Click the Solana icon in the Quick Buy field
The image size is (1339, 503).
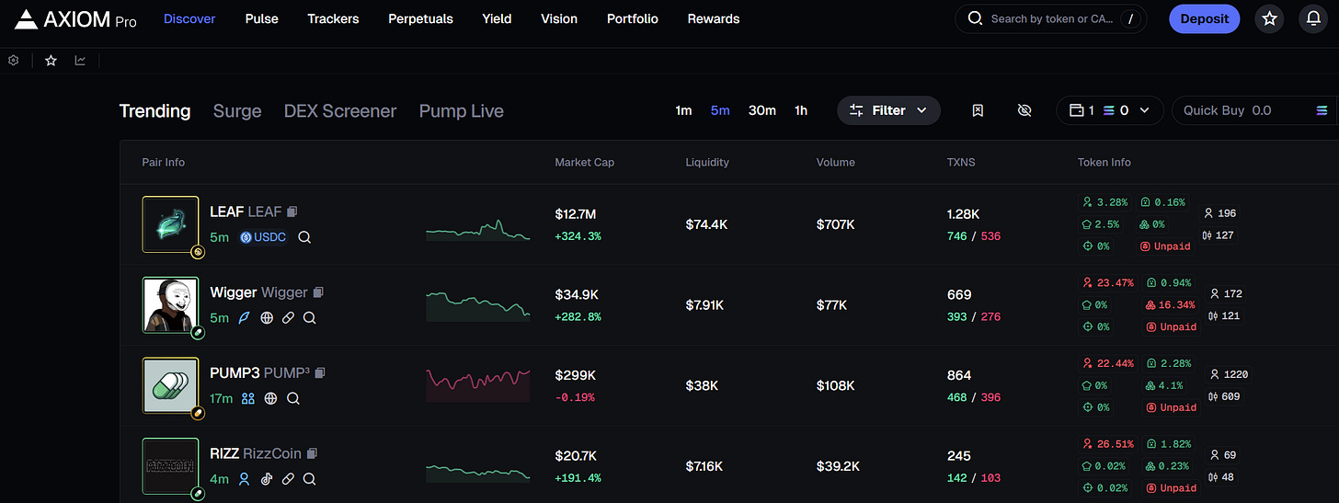tap(1322, 110)
